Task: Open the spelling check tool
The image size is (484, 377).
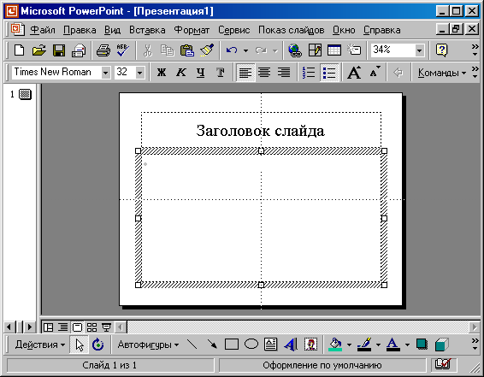Action: coord(123,50)
